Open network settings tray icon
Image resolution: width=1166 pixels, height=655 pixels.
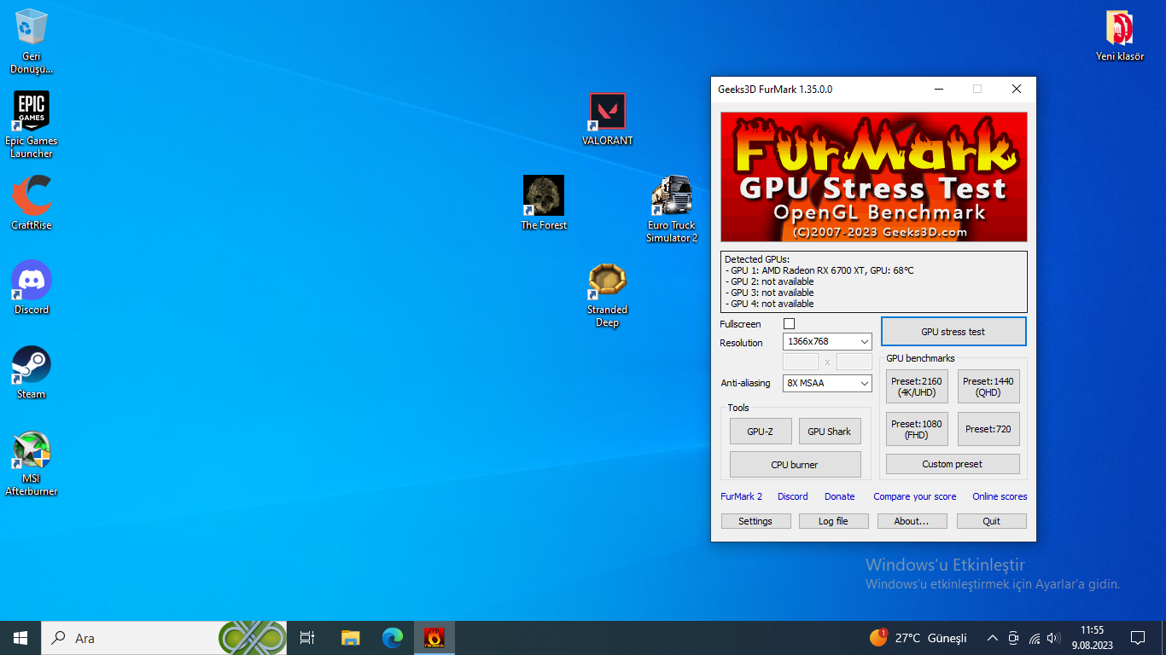pos(1035,638)
